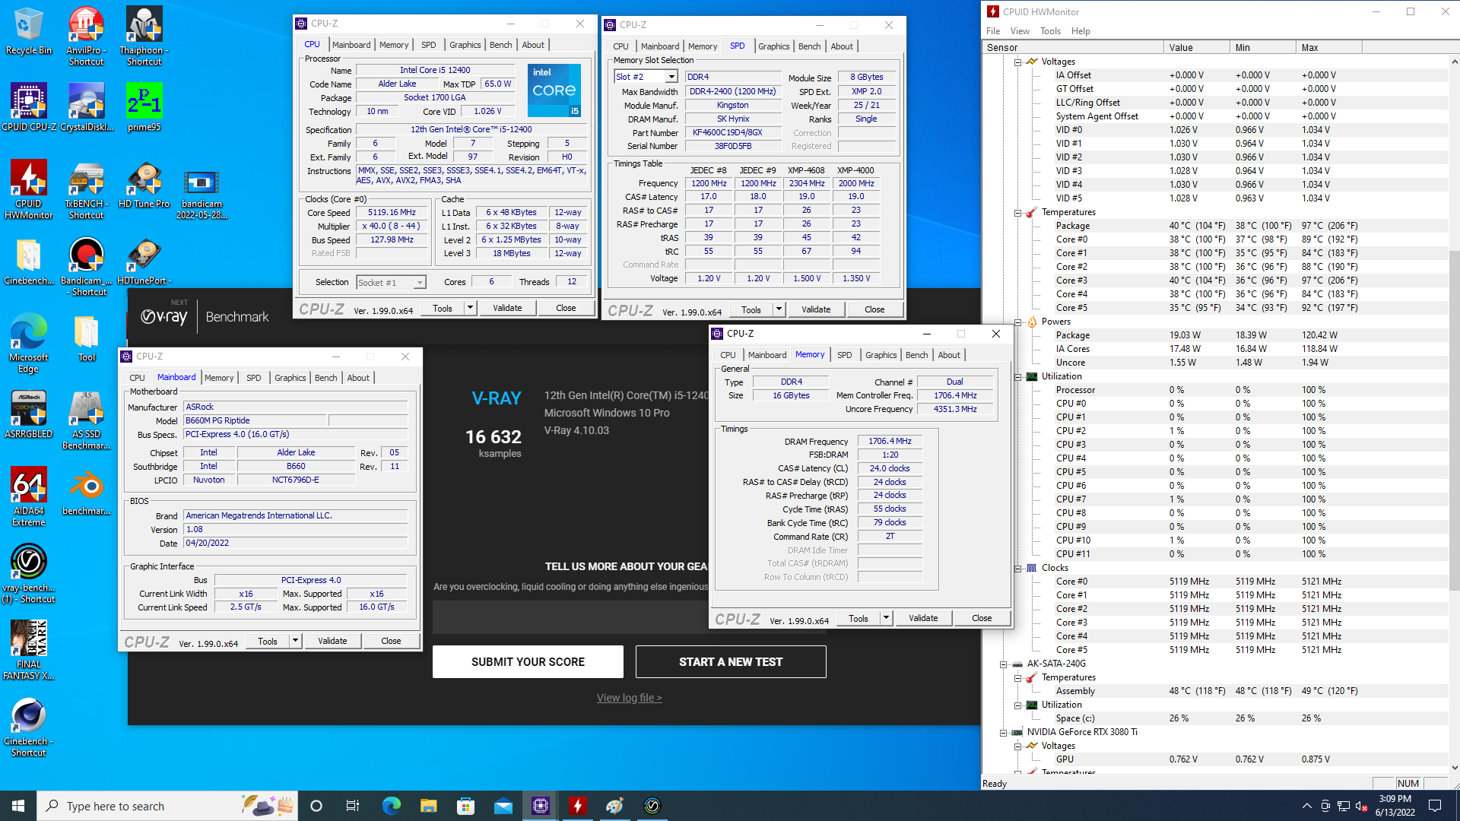Screen dimensions: 1460x821
Task: Open the Tools menu in HWMonitor
Action: (x=1050, y=31)
